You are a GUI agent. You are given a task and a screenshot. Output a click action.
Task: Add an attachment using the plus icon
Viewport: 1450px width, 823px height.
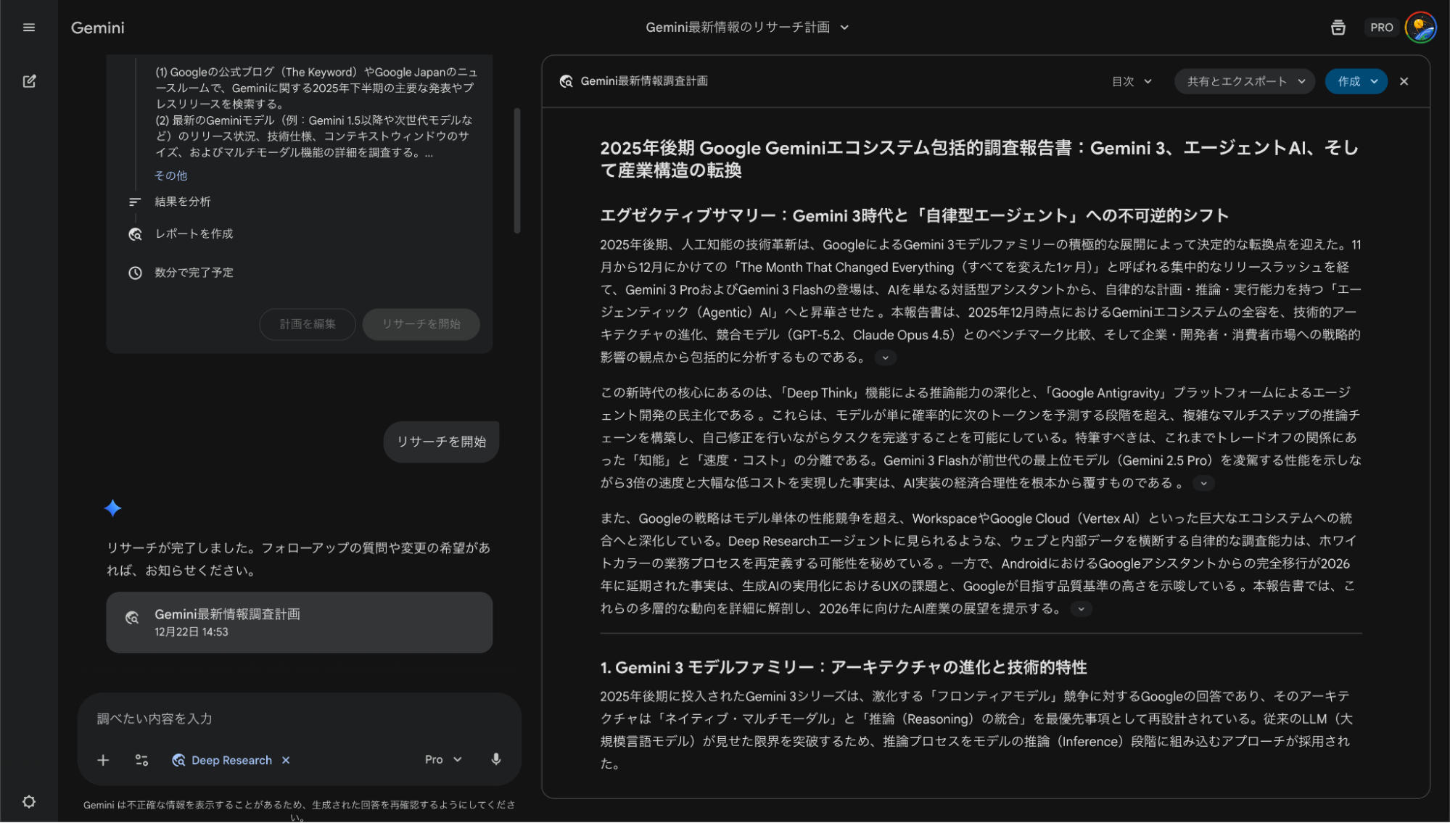click(x=103, y=759)
